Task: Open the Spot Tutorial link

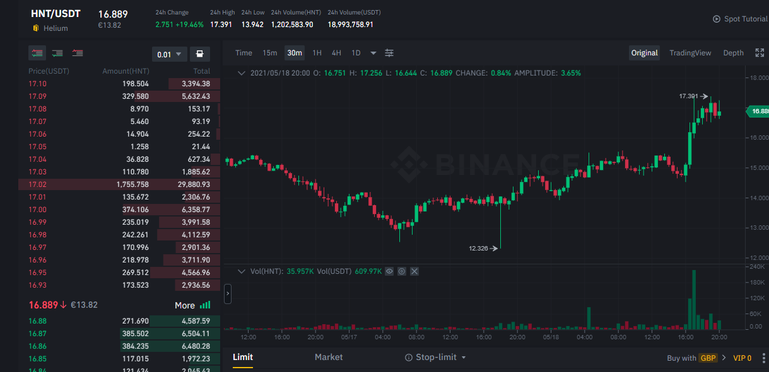Action: tap(746, 19)
